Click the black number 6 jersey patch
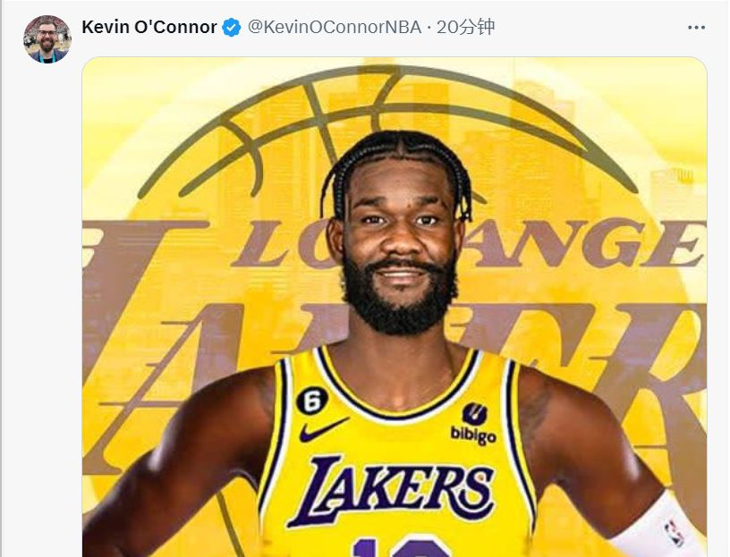The width and height of the screenshot is (730, 557). click(312, 400)
